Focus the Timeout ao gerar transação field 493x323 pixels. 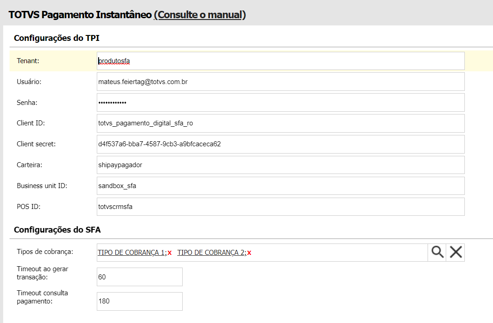pyautogui.click(x=139, y=277)
